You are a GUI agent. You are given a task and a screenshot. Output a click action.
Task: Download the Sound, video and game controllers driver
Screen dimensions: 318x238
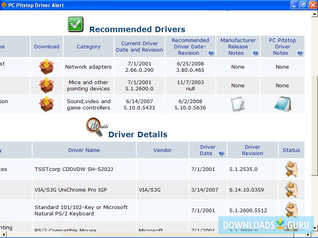coord(47,104)
